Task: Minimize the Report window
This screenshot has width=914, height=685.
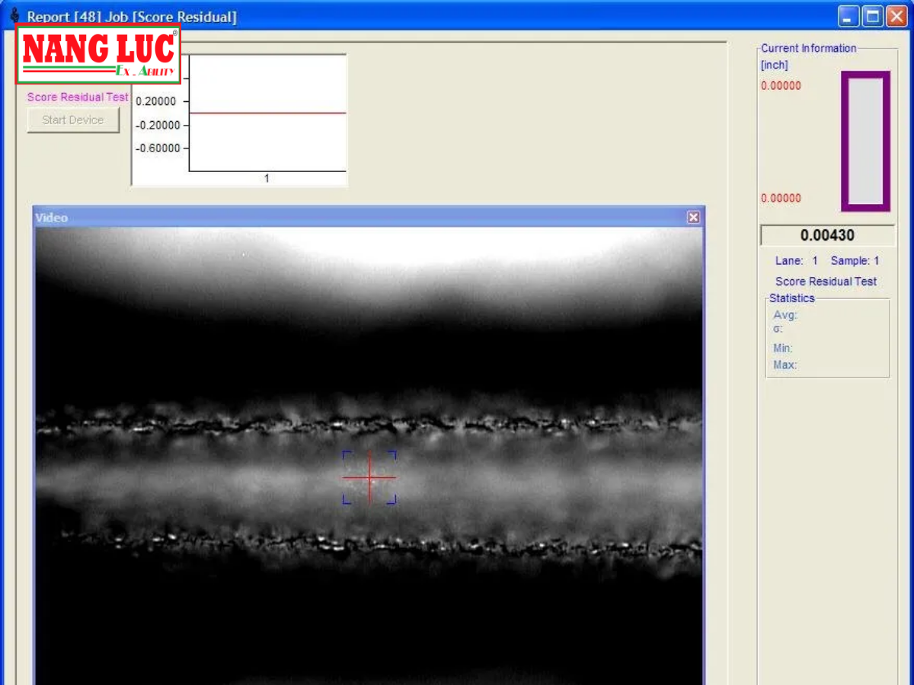Action: click(x=849, y=17)
